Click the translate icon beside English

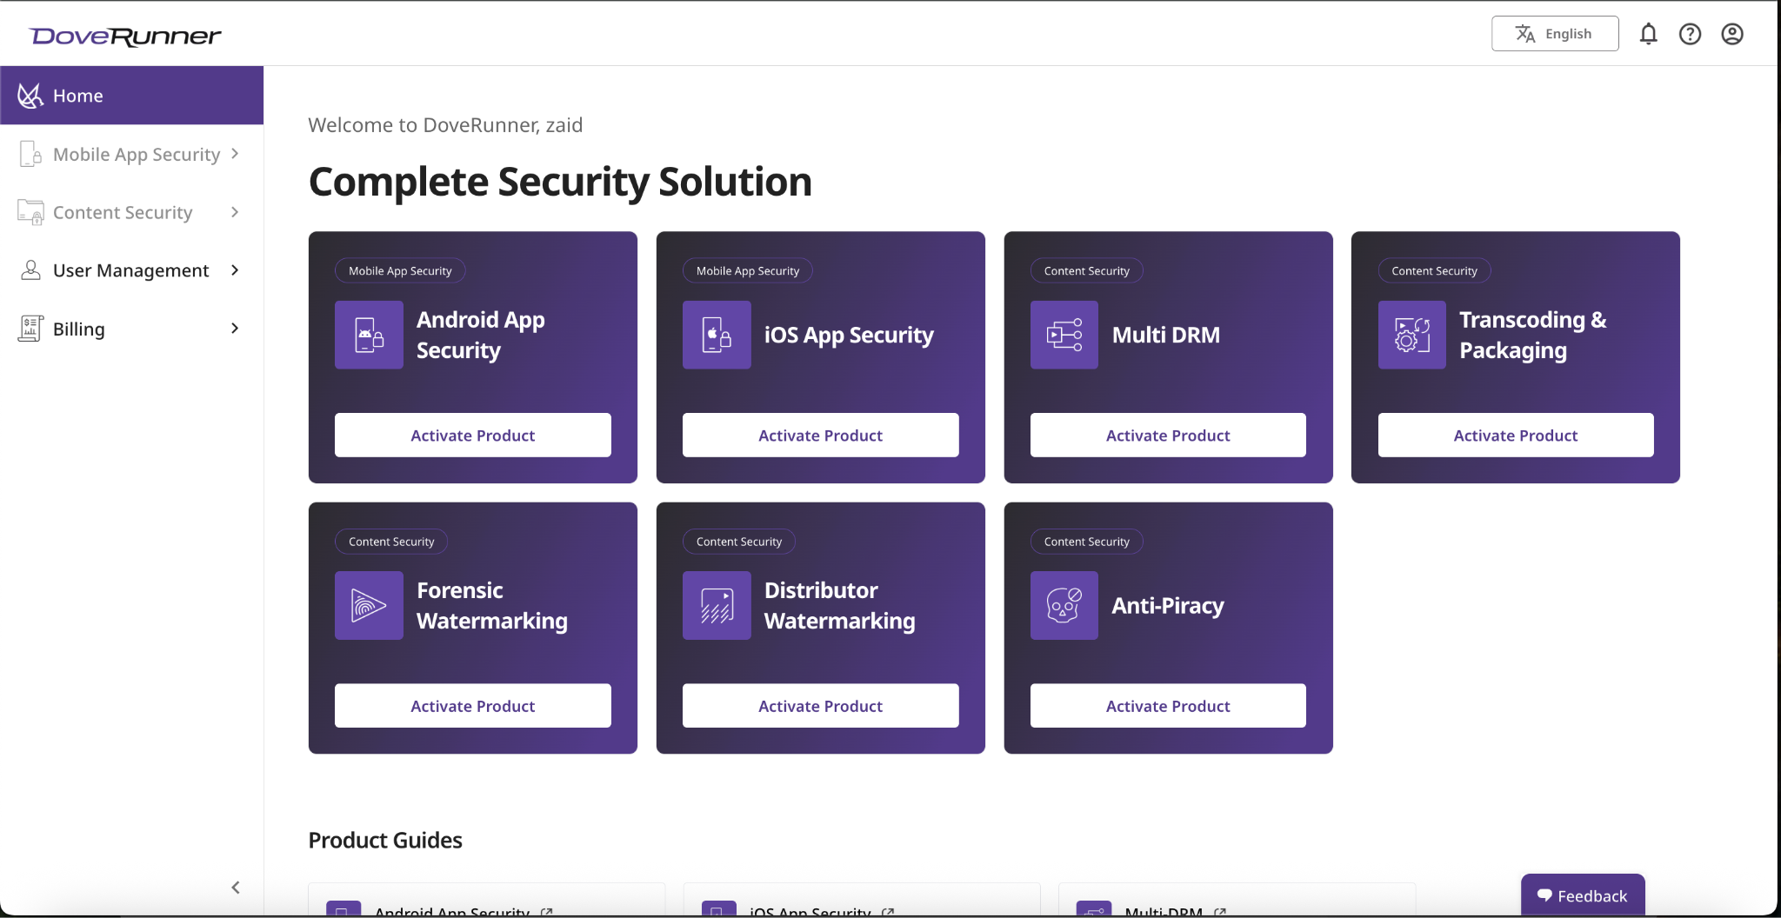click(1525, 34)
